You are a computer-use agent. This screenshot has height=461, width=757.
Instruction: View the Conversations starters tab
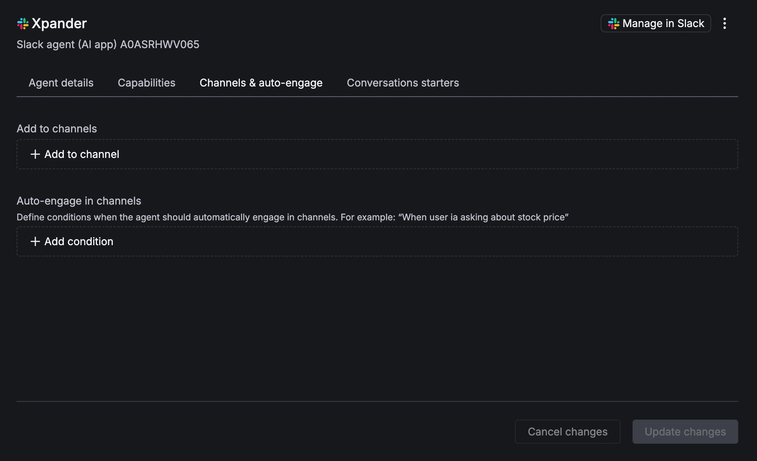click(x=403, y=83)
